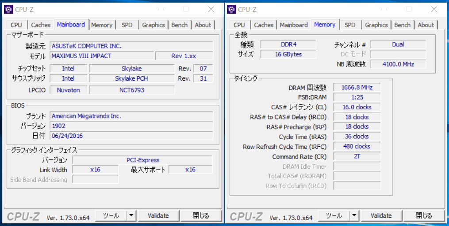The image size is (449, 226).
Task: Select Mainboard tab in left window
Action: (71, 25)
